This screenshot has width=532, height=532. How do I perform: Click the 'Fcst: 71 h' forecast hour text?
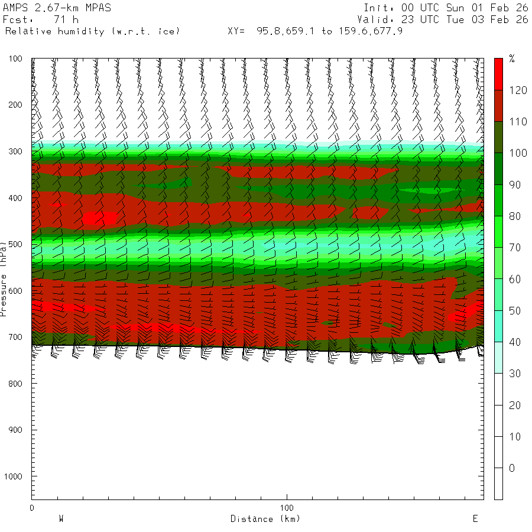pyautogui.click(x=41, y=20)
